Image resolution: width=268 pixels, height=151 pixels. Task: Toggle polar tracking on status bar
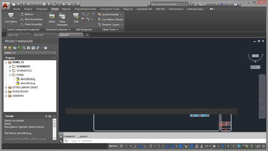click(151, 146)
